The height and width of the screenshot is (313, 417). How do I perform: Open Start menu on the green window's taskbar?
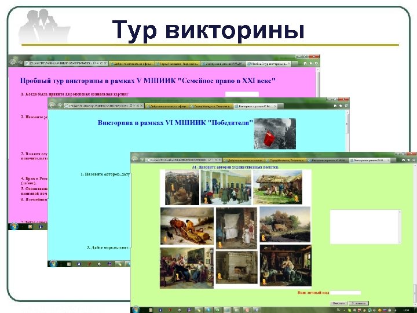pyautogui.click(x=136, y=310)
